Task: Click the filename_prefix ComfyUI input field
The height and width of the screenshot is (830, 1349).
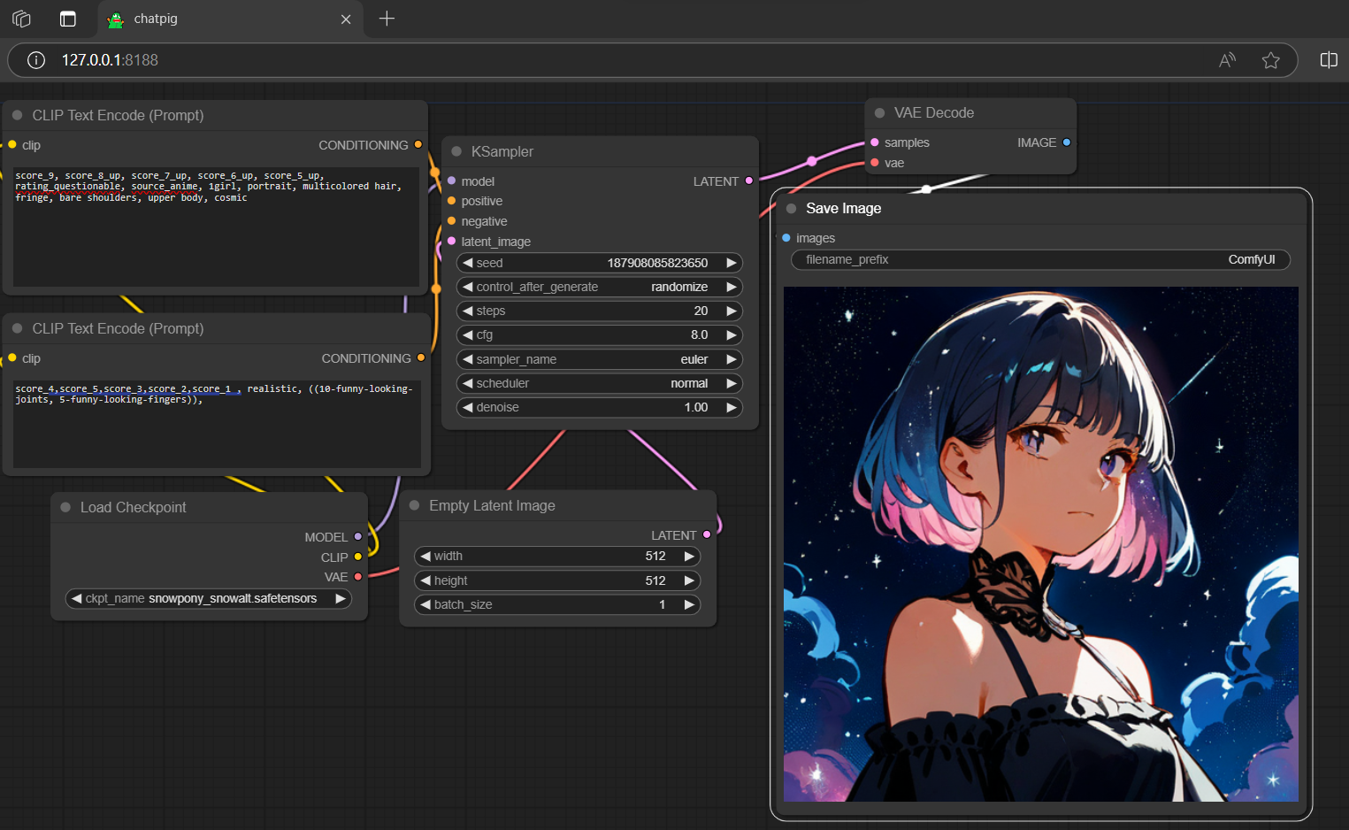Action: pyautogui.click(x=1040, y=259)
